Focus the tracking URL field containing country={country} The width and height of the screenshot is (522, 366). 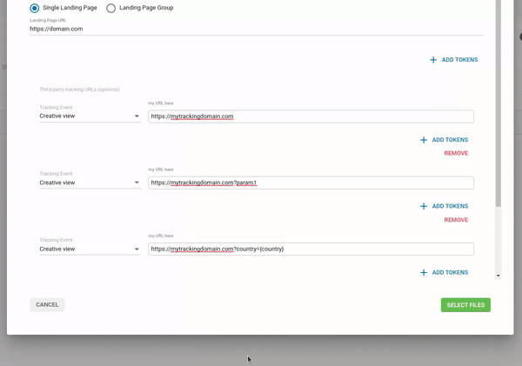[x=311, y=249]
